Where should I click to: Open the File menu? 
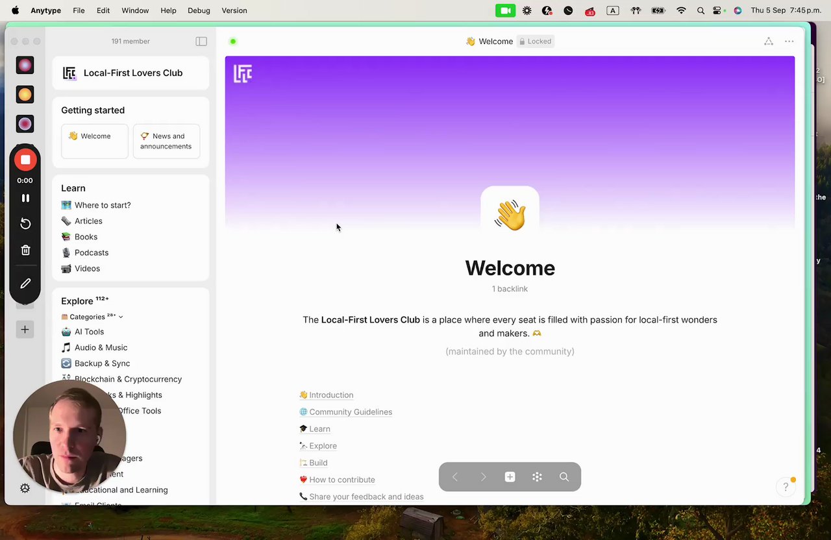click(79, 10)
